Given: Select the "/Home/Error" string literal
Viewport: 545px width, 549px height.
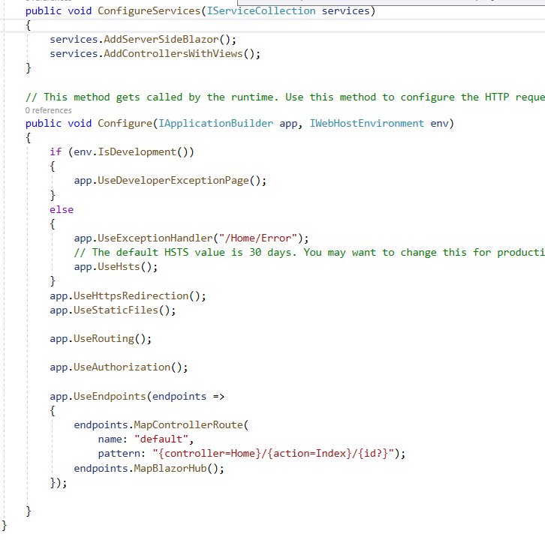Looking at the screenshot, I should pyautogui.click(x=258, y=238).
